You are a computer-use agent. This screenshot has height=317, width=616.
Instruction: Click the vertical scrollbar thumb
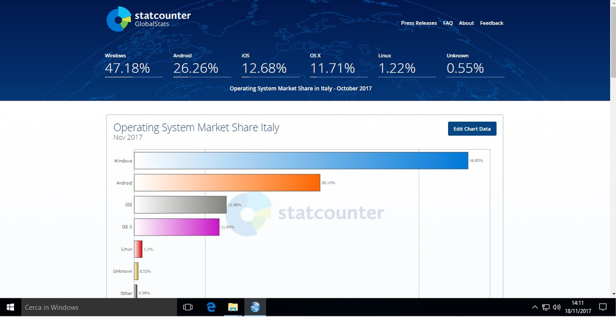pyautogui.click(x=613, y=42)
